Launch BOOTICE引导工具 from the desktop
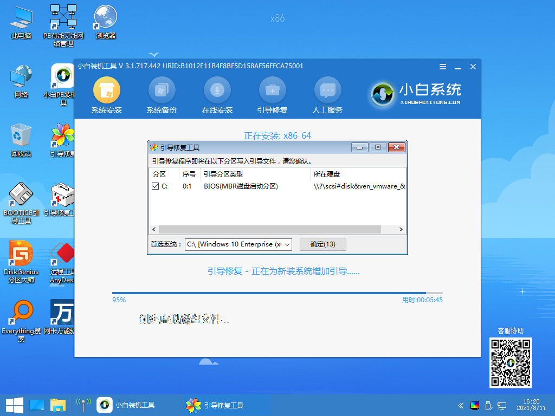 [20, 201]
